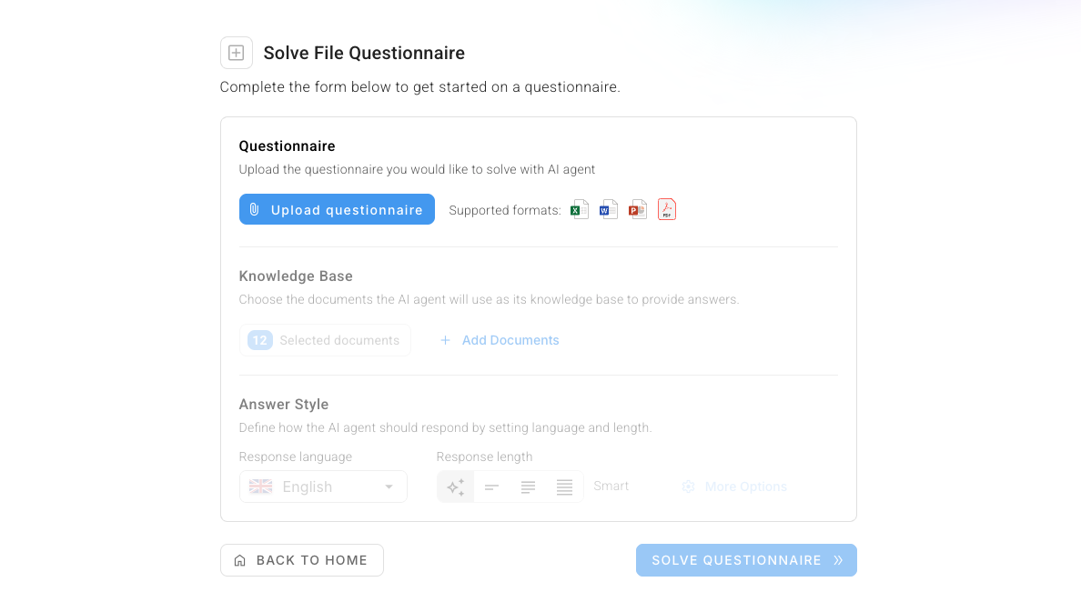
Task: Select the Smart response length sparkle icon
Action: pyautogui.click(x=456, y=487)
